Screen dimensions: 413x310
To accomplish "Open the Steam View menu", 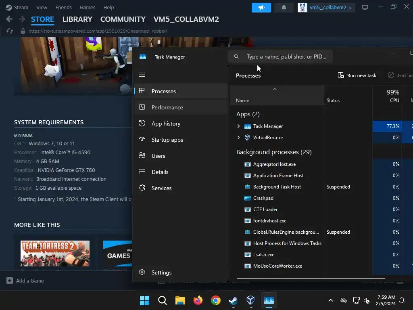I will [x=42, y=7].
